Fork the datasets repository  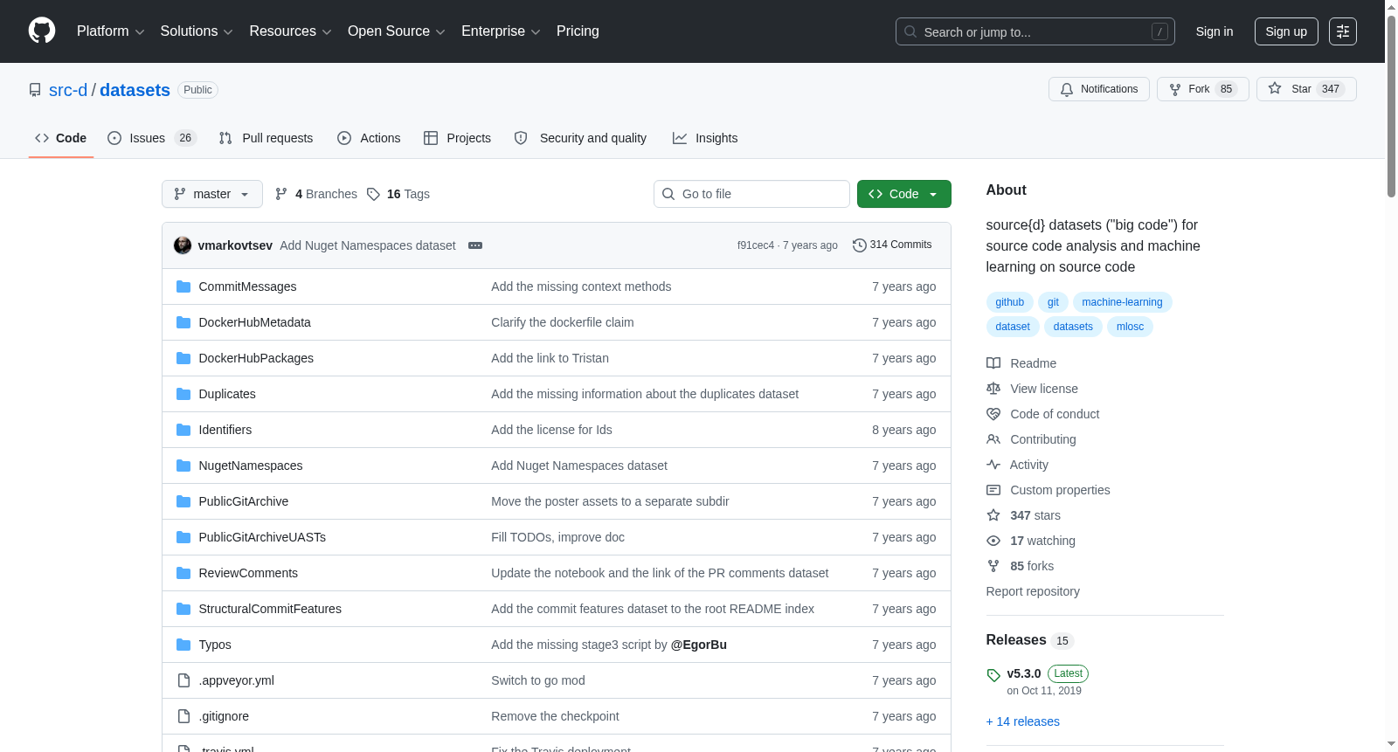(1203, 89)
